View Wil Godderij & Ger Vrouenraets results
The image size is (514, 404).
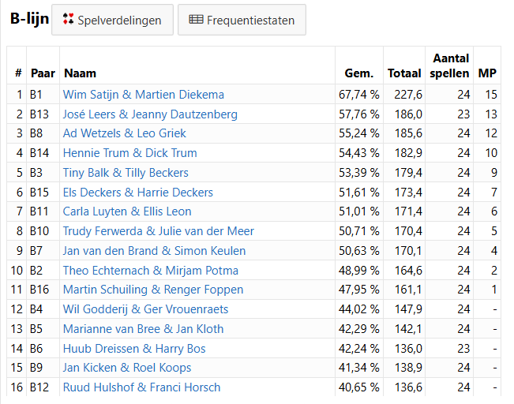145,309
